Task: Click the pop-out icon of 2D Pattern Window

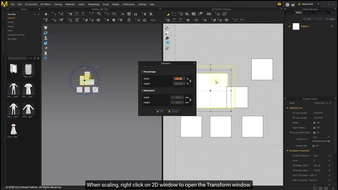Action: (x=281, y=9)
